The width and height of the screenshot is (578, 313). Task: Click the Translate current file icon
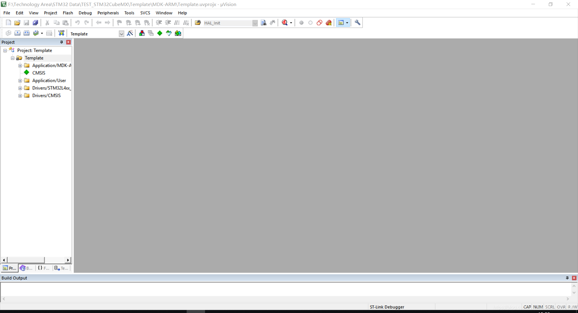(8, 33)
